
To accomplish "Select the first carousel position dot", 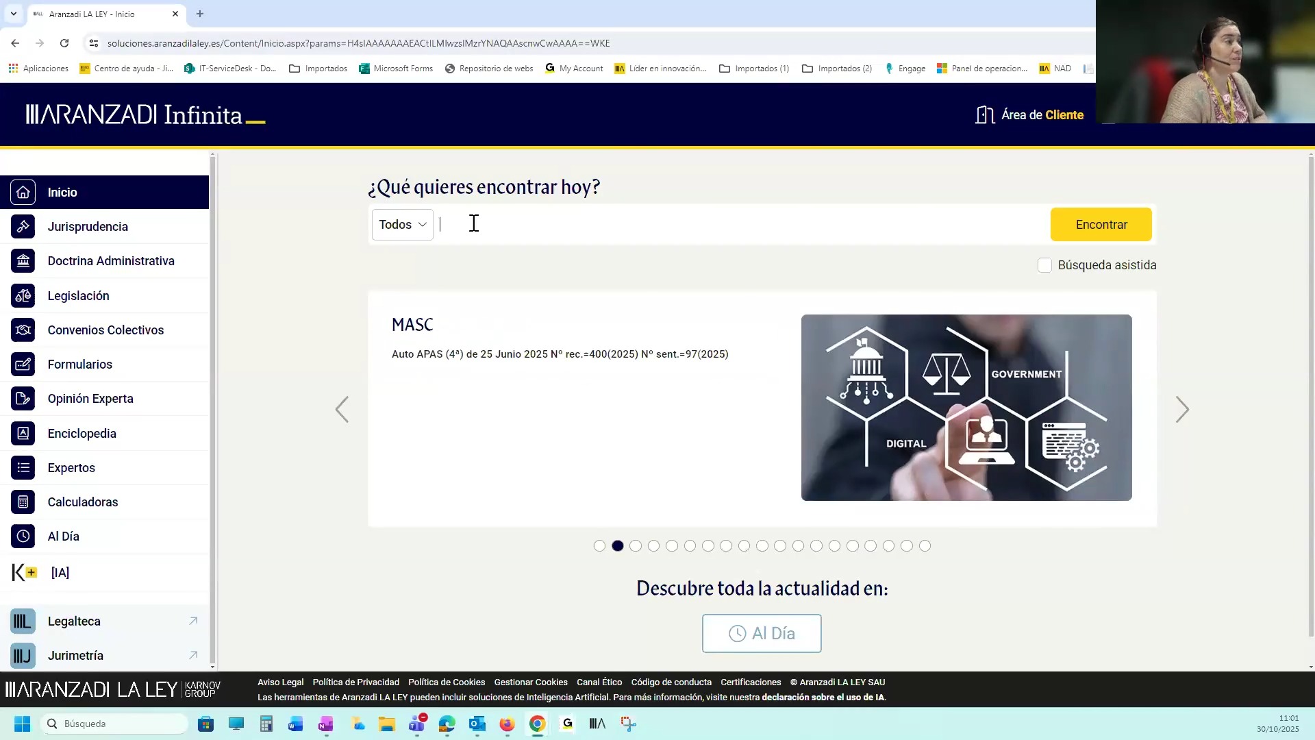I will point(600,545).
